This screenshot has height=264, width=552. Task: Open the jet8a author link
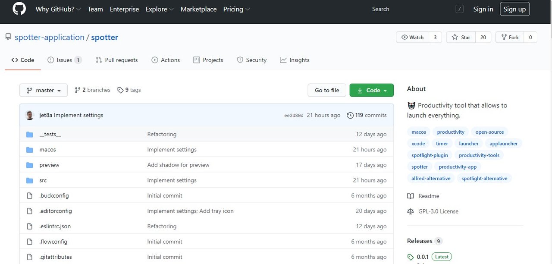[46, 115]
